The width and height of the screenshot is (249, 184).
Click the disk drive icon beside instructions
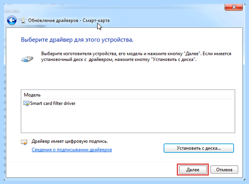point(27,59)
